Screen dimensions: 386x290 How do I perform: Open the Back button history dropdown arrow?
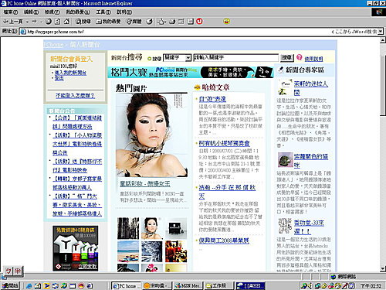[x=27, y=22]
